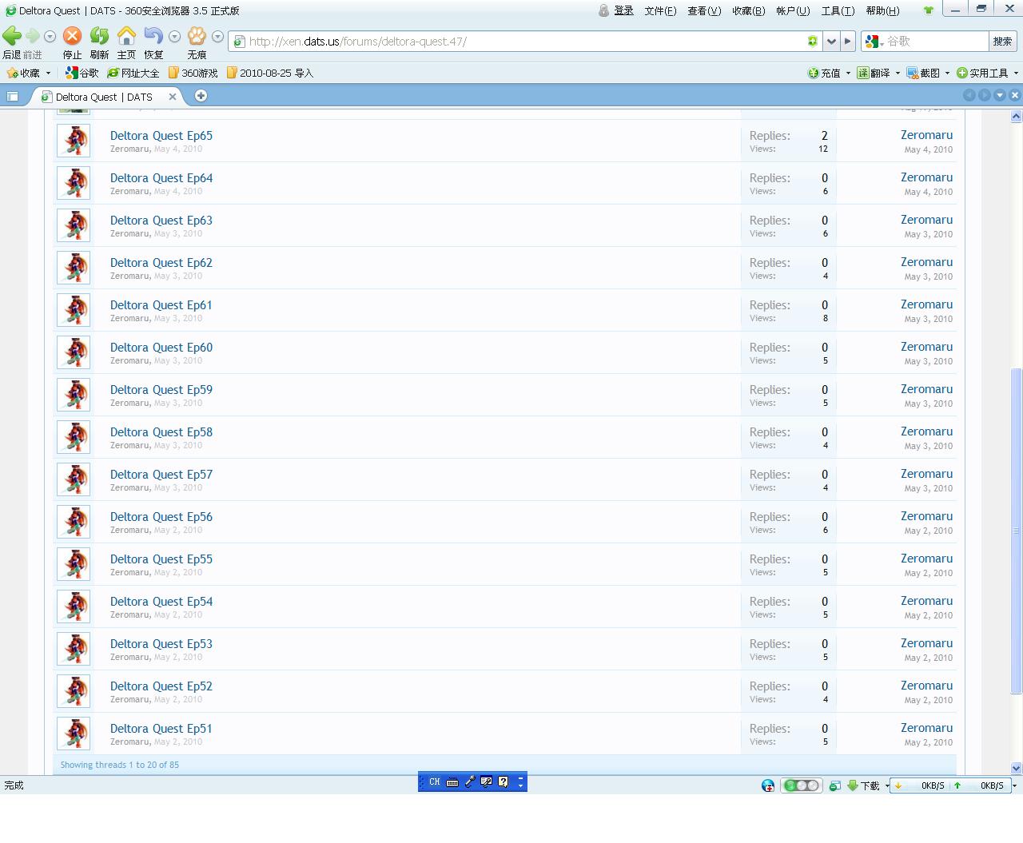Close the Deltora Quest tab
This screenshot has width=1023, height=843.
tap(172, 97)
